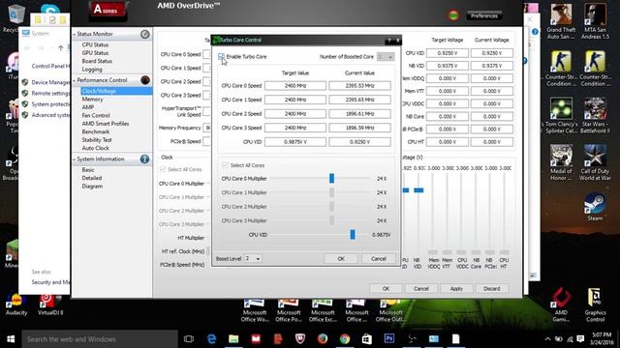Click the System window up arrow

coord(60,48)
